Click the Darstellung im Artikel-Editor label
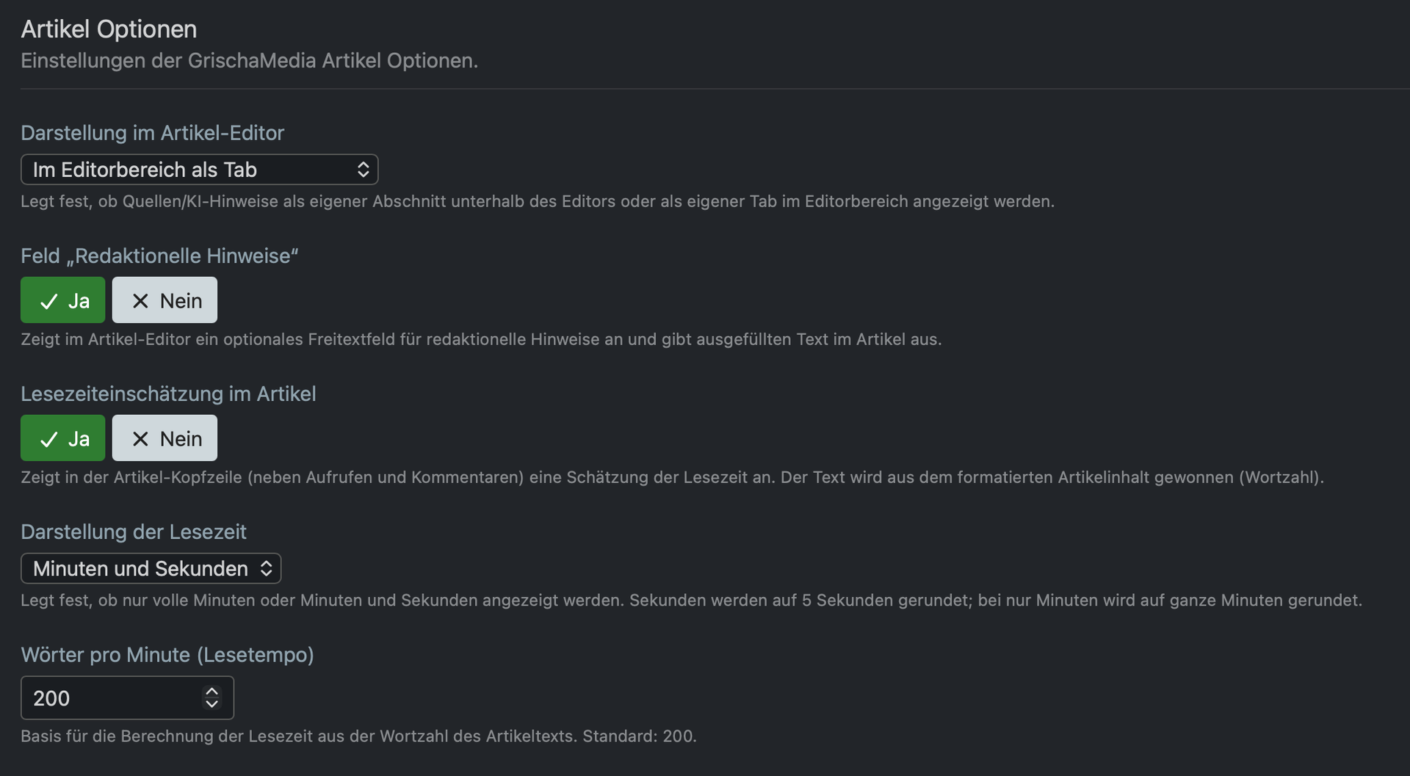Viewport: 1410px width, 776px height. [152, 133]
